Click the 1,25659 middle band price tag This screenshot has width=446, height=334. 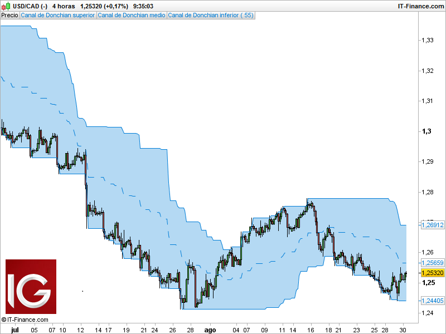[x=433, y=263]
